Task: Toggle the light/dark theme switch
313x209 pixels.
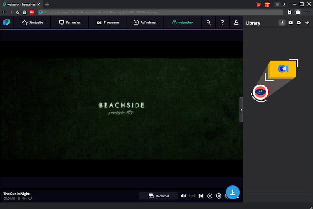Action: pyautogui.click(x=280, y=5)
